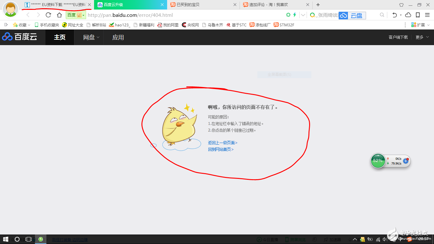Toggle the bookmarks sidebar arrow icon

(6, 25)
